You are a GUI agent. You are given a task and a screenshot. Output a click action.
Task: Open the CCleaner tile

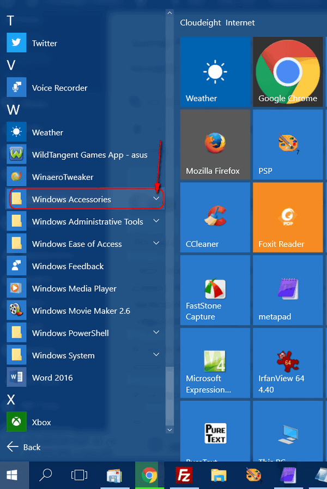click(215, 218)
